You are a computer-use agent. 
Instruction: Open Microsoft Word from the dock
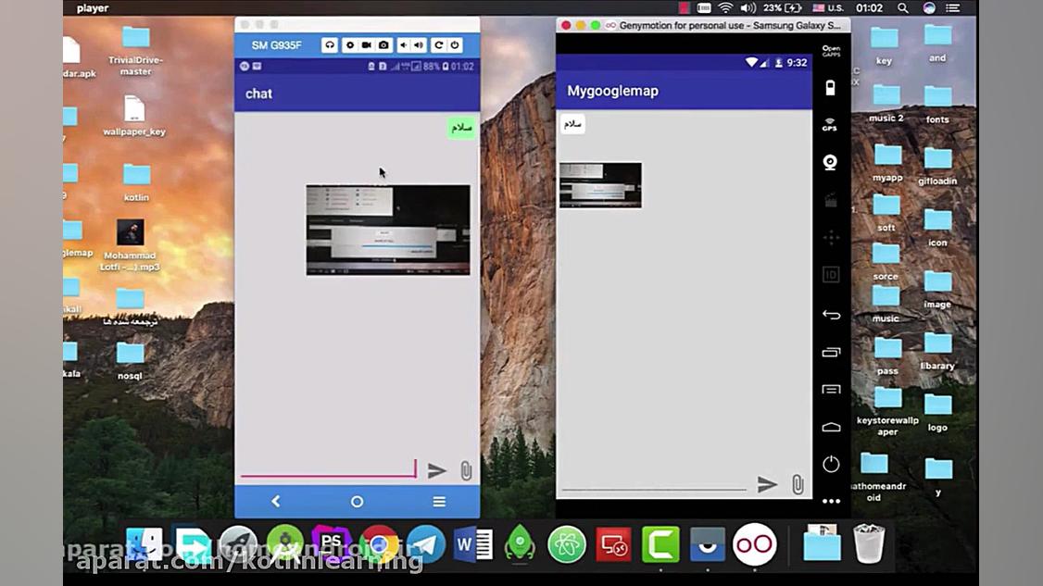tap(473, 544)
